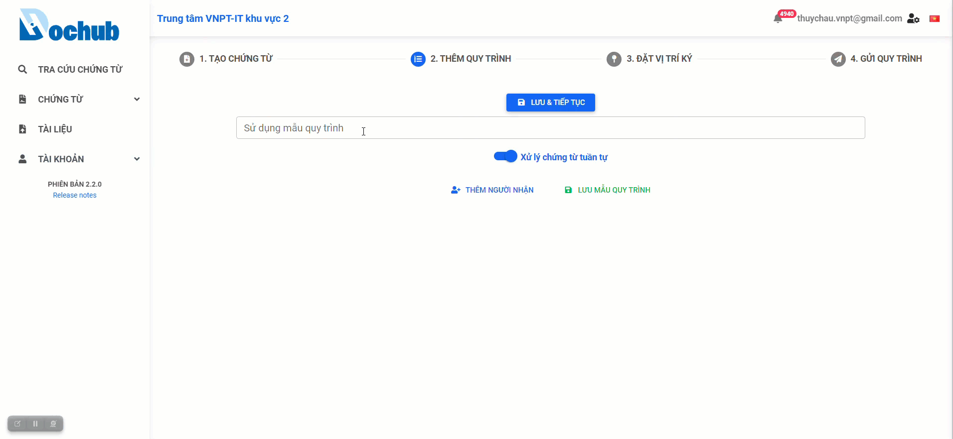The width and height of the screenshot is (953, 439).
Task: Click step 3 Đặt vị trí ký circle icon
Action: pyautogui.click(x=614, y=59)
